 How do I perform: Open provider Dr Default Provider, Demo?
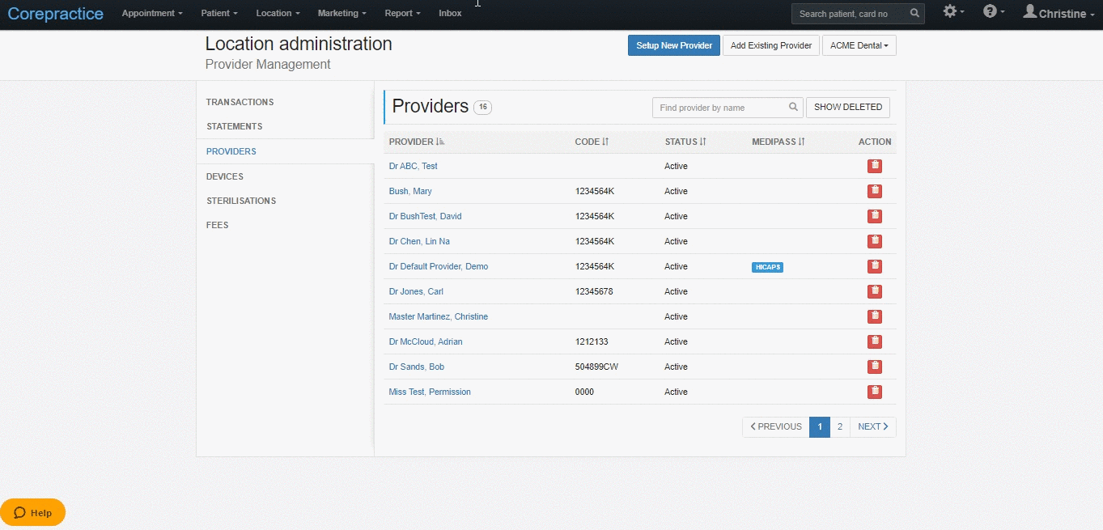(438, 266)
